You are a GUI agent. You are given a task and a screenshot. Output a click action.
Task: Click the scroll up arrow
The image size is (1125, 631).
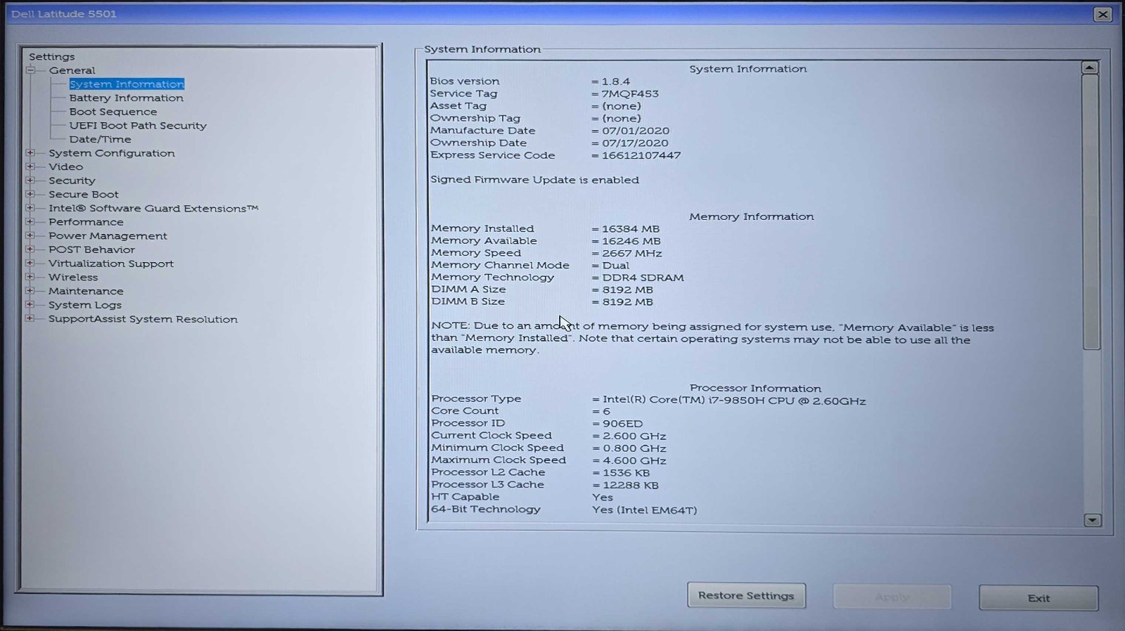(1090, 67)
